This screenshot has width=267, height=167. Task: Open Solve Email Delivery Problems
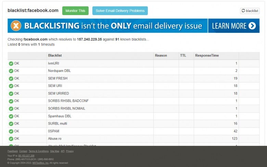(x=120, y=11)
